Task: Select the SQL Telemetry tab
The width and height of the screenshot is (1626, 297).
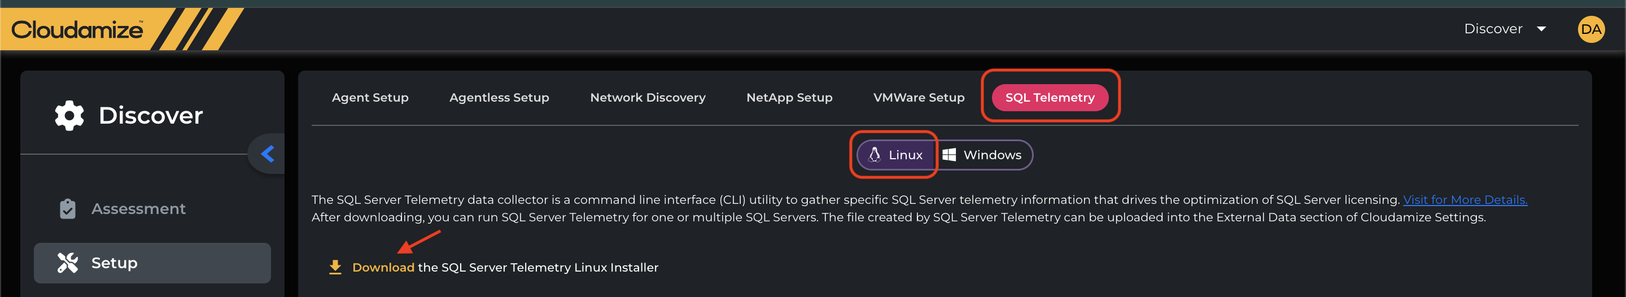Action: pos(1049,98)
